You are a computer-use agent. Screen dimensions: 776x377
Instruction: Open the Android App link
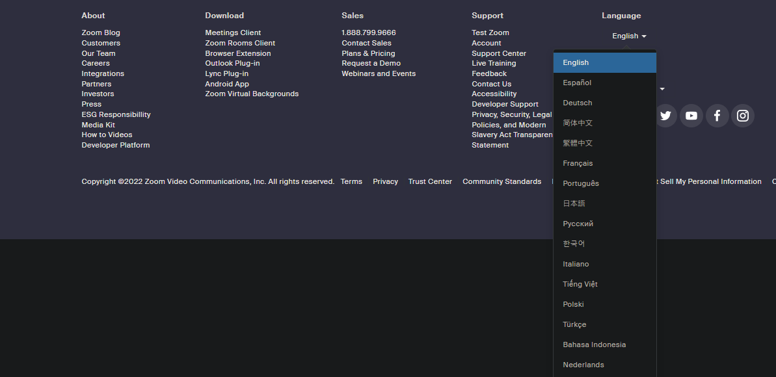click(x=227, y=84)
